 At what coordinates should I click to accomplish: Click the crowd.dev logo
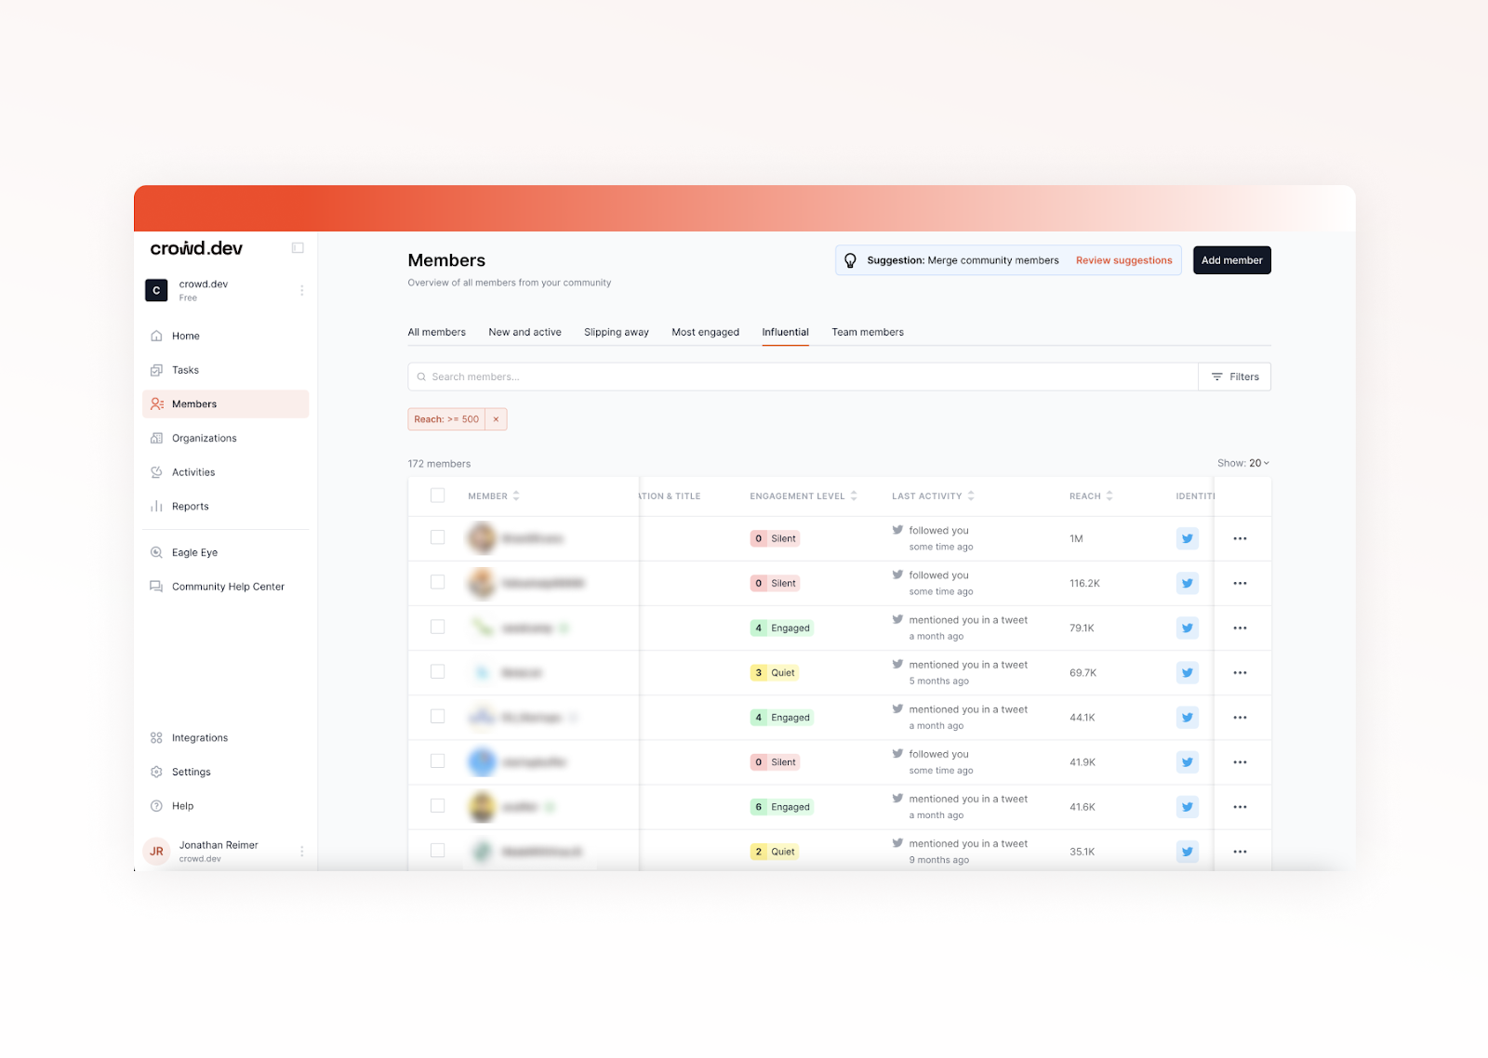(x=196, y=248)
